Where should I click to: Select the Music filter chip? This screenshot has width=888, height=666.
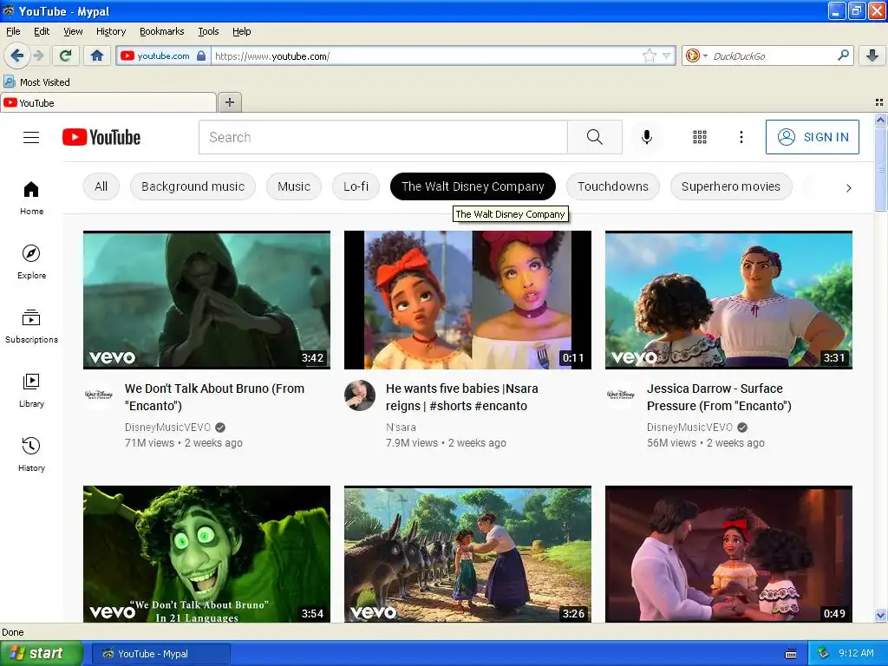tap(294, 186)
